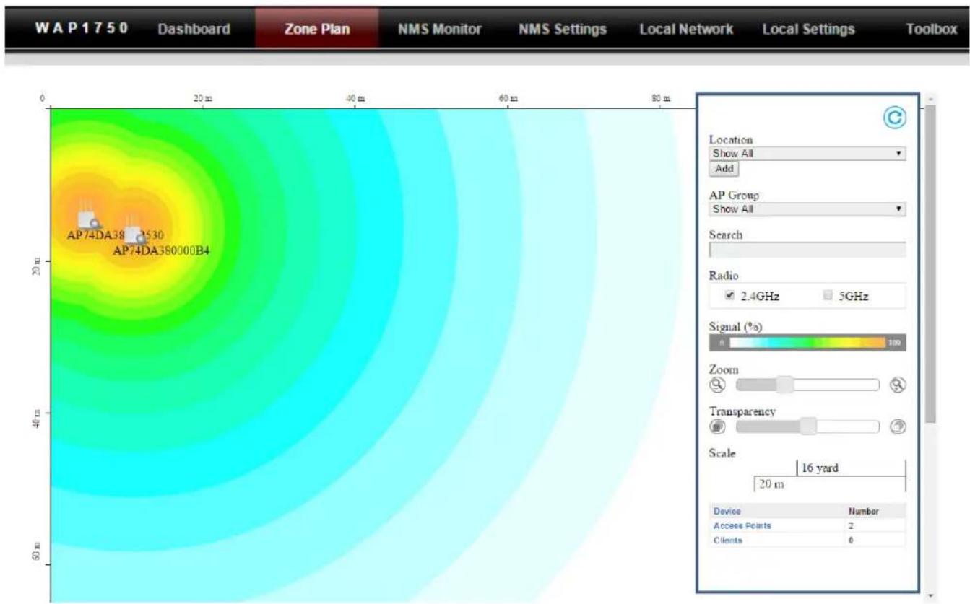The height and width of the screenshot is (604, 970).
Task: Select the access point icon labeled AP74DA38...530
Action: [89, 215]
